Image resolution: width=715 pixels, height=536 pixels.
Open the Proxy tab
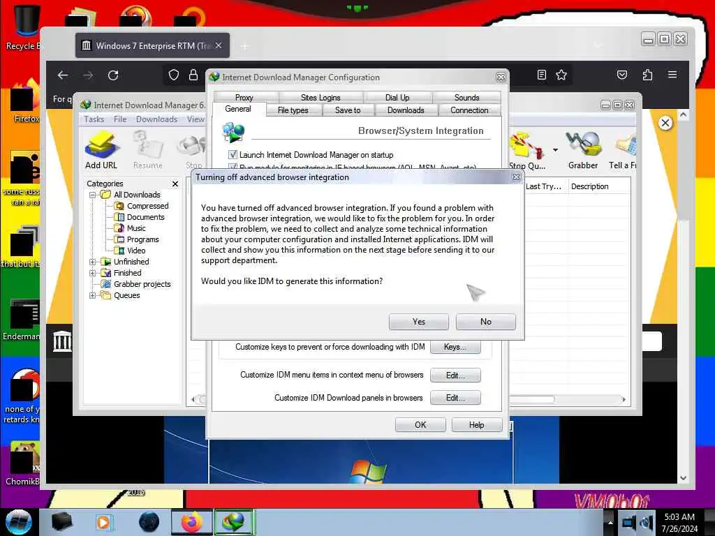point(244,97)
